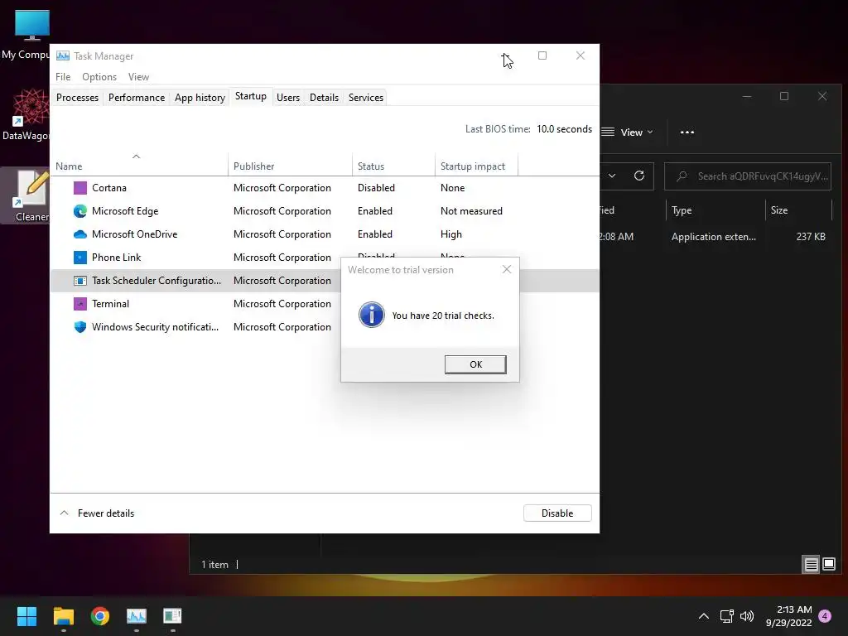This screenshot has height=636, width=848.
Task: Click the volume speaker icon in tray
Action: pyautogui.click(x=747, y=616)
